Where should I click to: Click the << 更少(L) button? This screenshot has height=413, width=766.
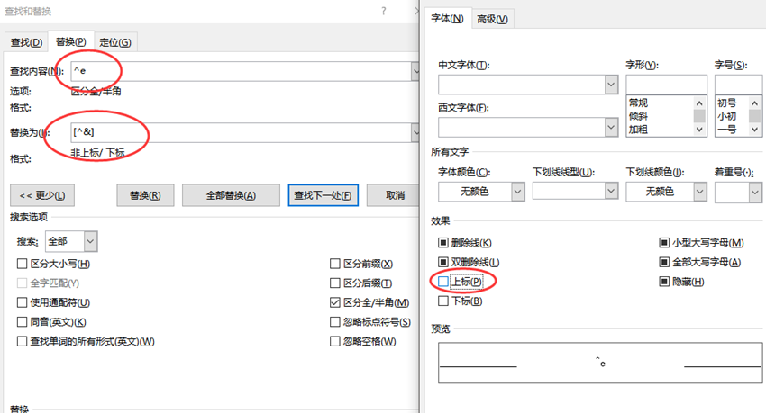(42, 195)
